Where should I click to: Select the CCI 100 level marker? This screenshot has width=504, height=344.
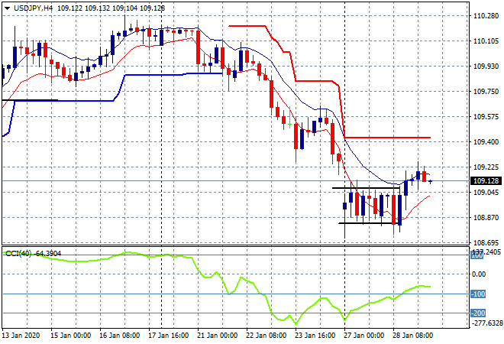477,255
